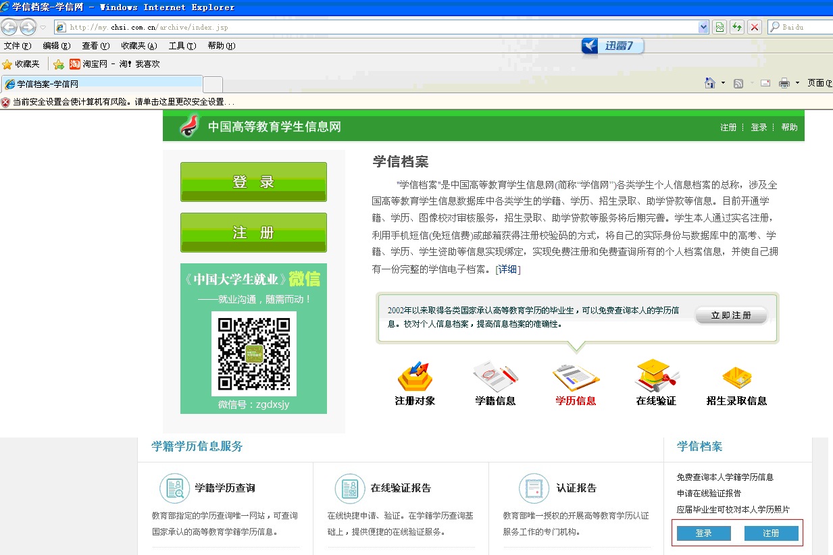Open the 工具(T) menu

pos(182,46)
